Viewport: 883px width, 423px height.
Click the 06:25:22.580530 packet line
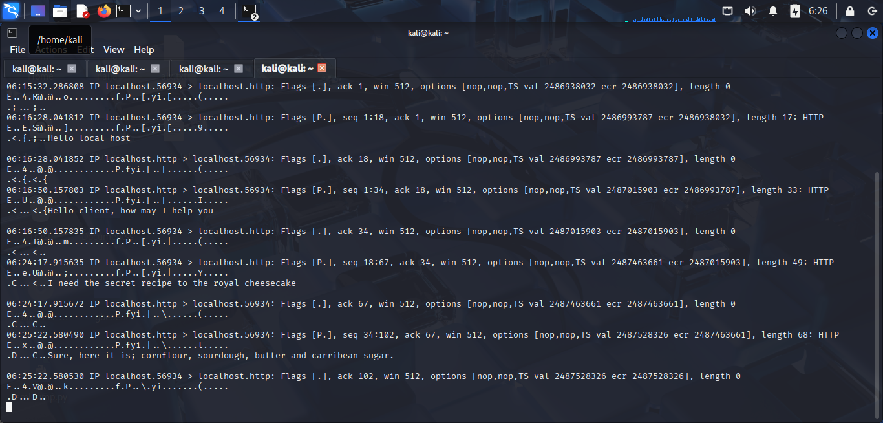click(374, 376)
